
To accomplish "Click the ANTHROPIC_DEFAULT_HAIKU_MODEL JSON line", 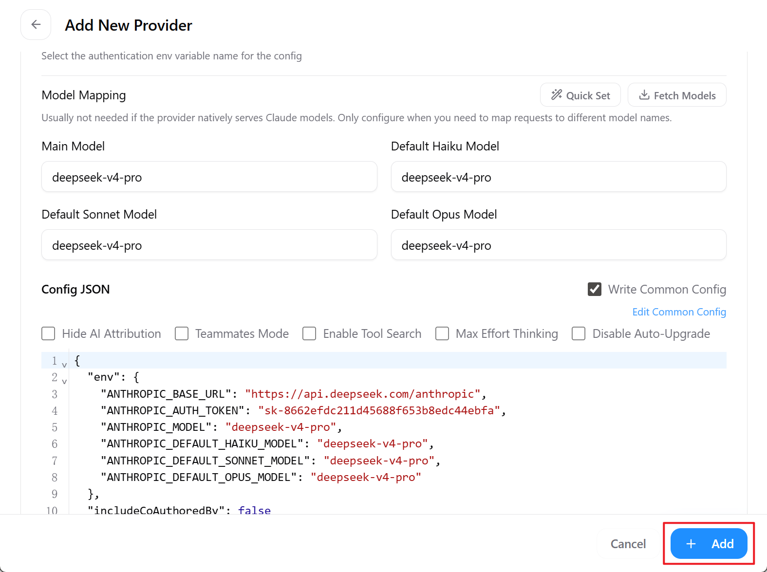I will click(x=267, y=443).
